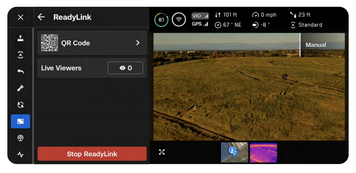Select the highlighted ReadyLink streaming icon

[x=20, y=121]
